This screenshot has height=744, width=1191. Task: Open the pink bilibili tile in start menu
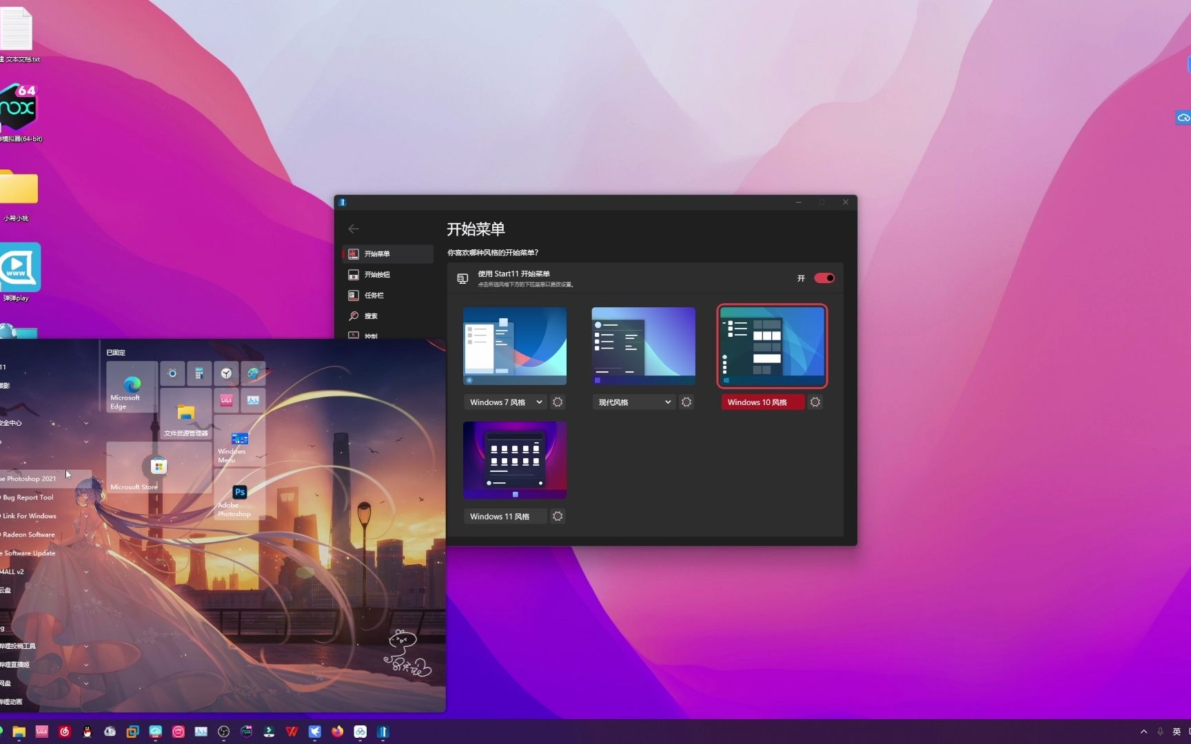point(226,400)
